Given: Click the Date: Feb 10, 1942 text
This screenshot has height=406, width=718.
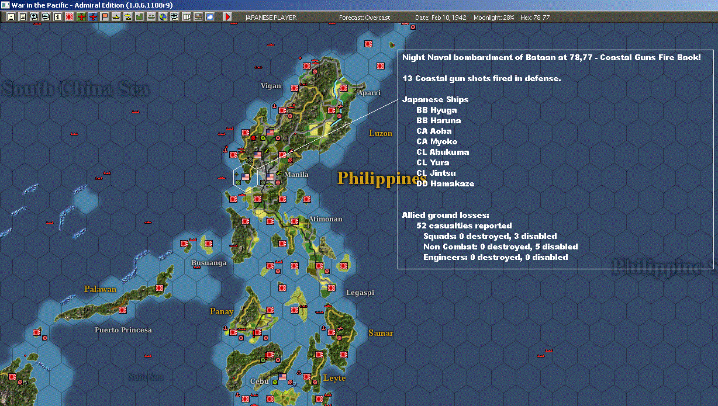Looking at the screenshot, I should tap(440, 18).
